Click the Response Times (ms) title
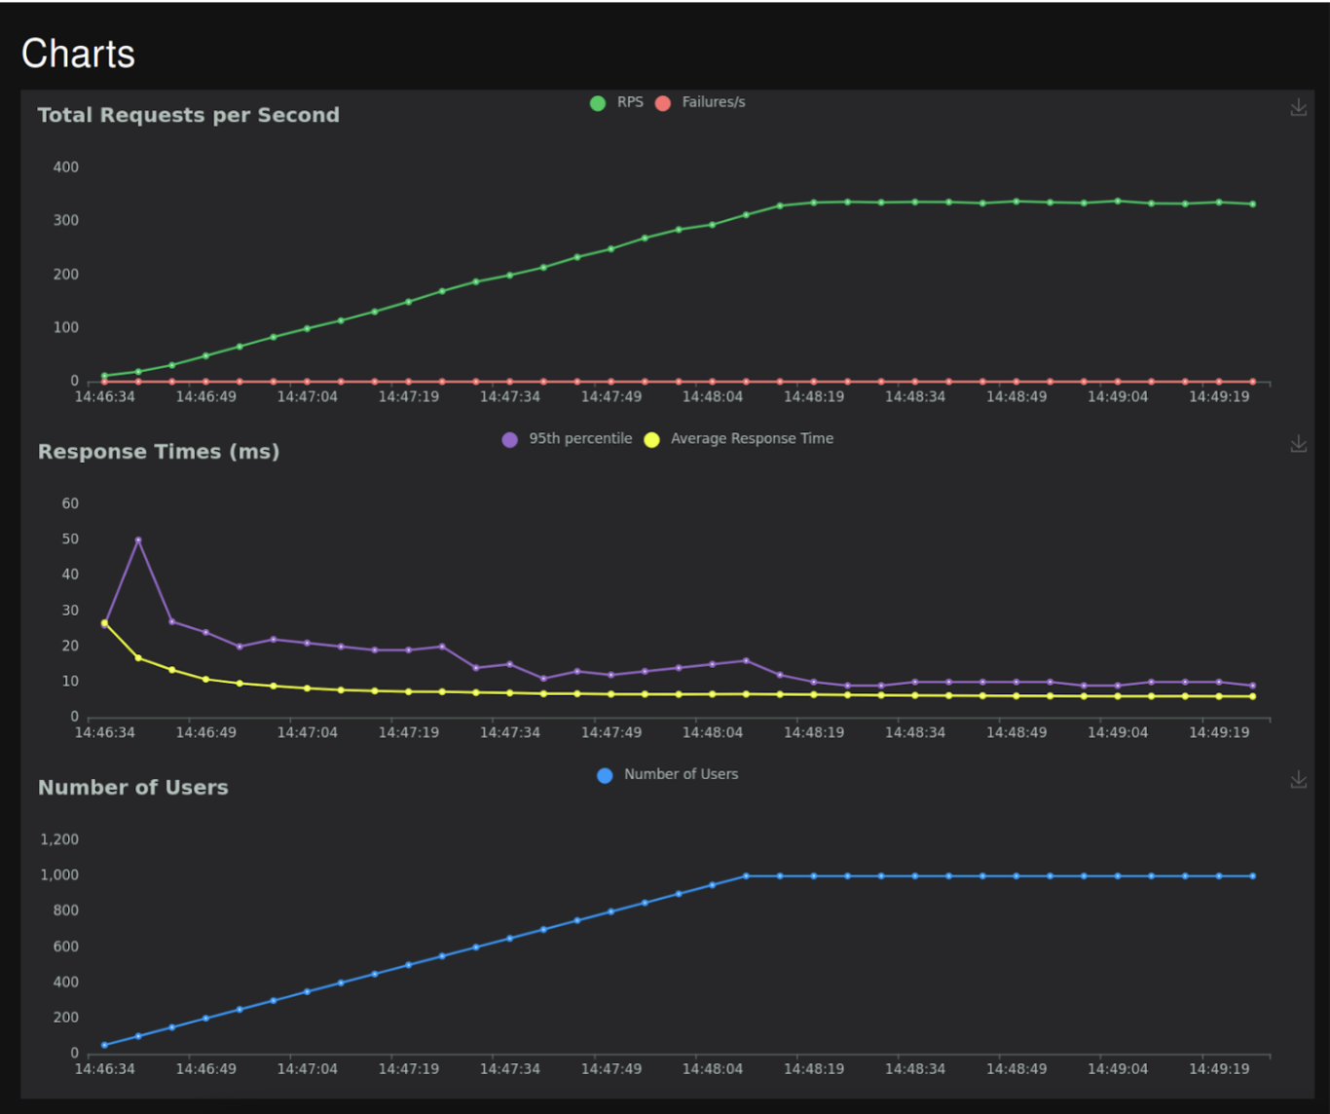This screenshot has height=1114, width=1330. click(159, 452)
